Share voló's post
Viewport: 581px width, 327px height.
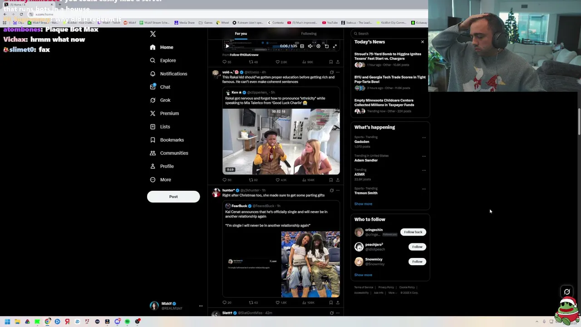tap(337, 180)
